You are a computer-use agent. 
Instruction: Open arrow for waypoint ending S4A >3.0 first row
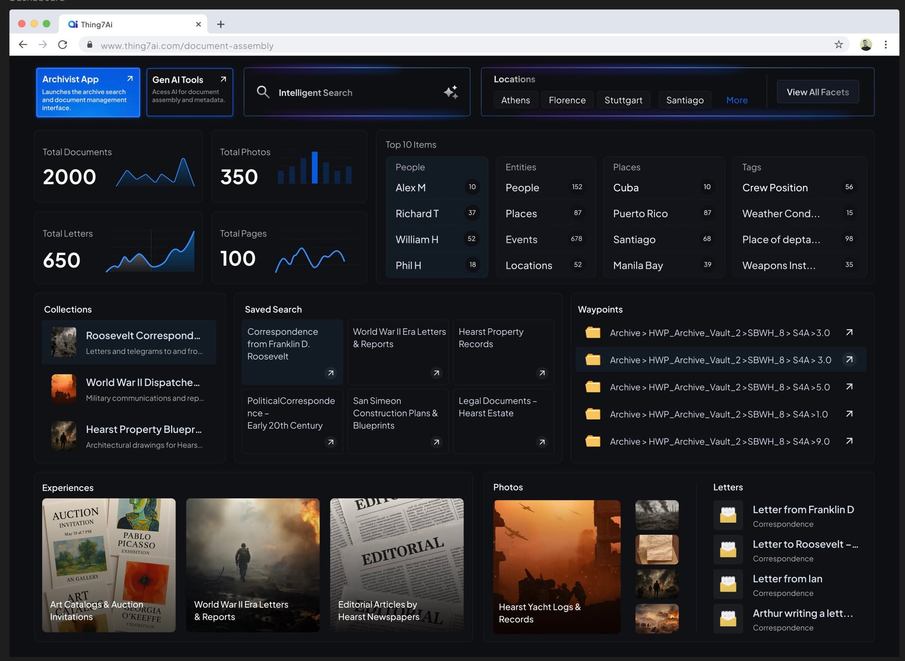pyautogui.click(x=849, y=332)
